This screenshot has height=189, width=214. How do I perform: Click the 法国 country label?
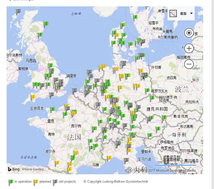pos(74,137)
